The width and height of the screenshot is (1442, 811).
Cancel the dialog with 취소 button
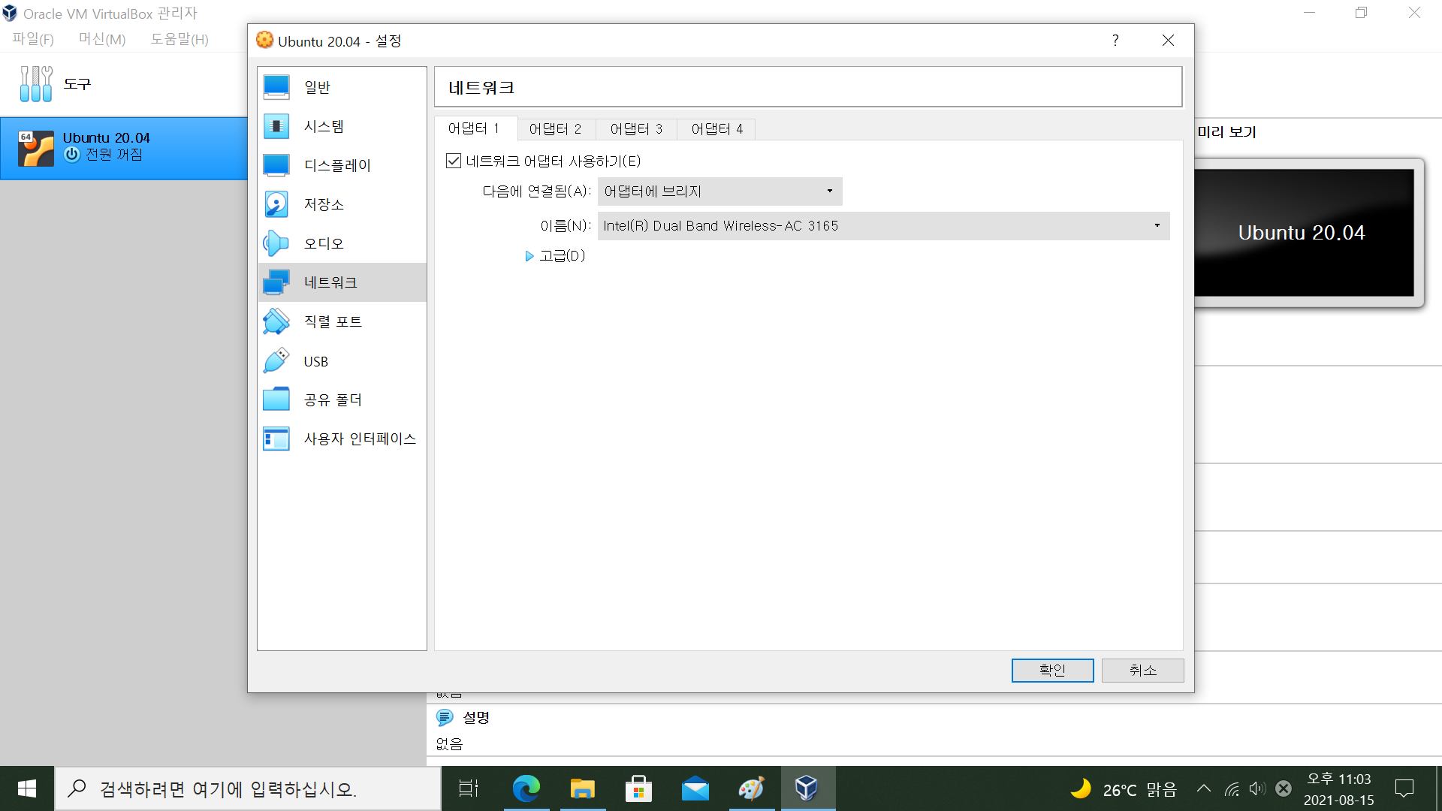click(1142, 670)
